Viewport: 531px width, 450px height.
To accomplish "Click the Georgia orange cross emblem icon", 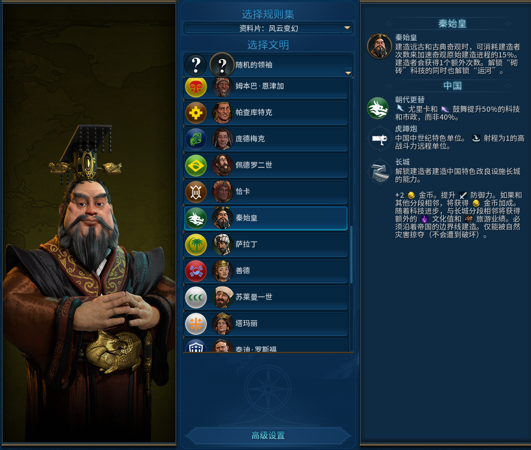I will point(196,323).
